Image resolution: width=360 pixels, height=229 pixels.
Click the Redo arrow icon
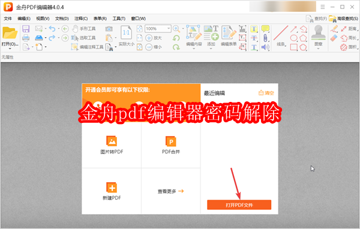pos(52,38)
